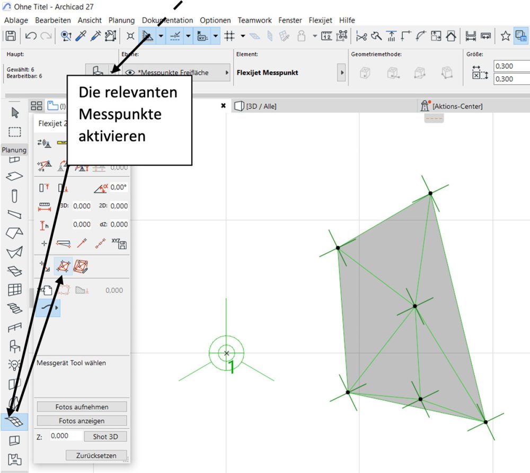This screenshot has width=530, height=473.
Task: Toggle layer visibility eye for Messpunkte Freifläche
Action: pyautogui.click(x=129, y=73)
